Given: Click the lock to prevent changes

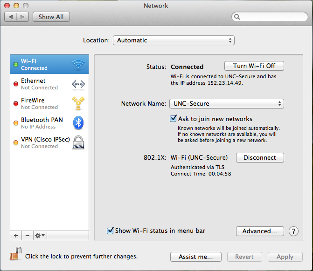Looking at the screenshot, I should tap(15, 255).
